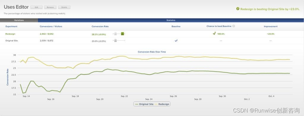Click the Original Site row's conversion rate range bar
The width and height of the screenshot is (304, 116).
coord(119,41)
